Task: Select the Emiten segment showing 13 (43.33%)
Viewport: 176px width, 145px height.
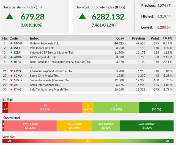Action: click(x=45, y=107)
